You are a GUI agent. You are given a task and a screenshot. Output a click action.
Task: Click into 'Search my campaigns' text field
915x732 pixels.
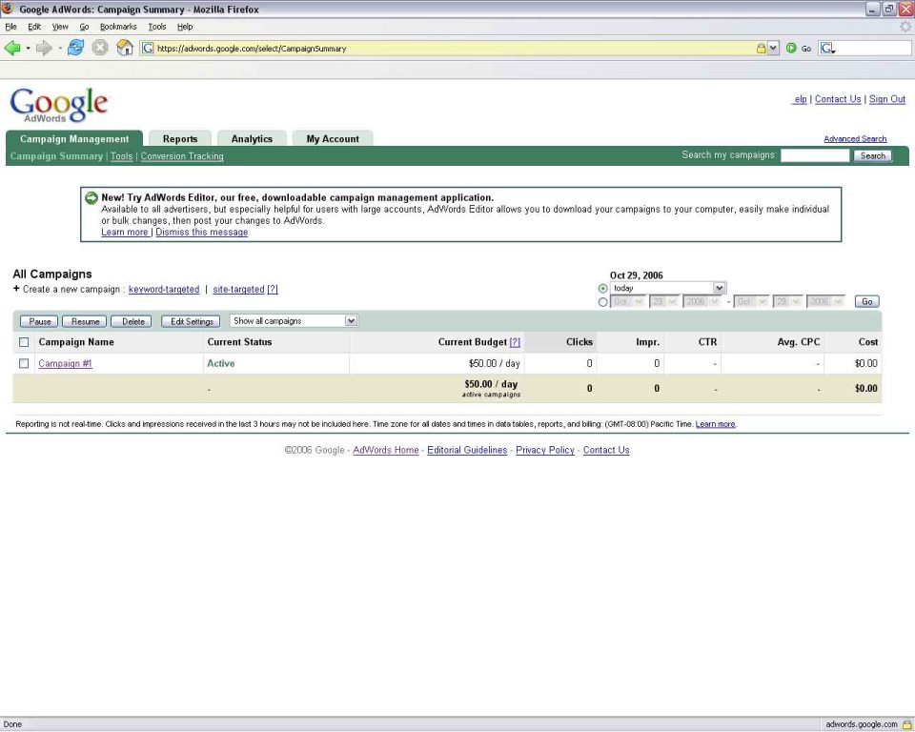[815, 155]
